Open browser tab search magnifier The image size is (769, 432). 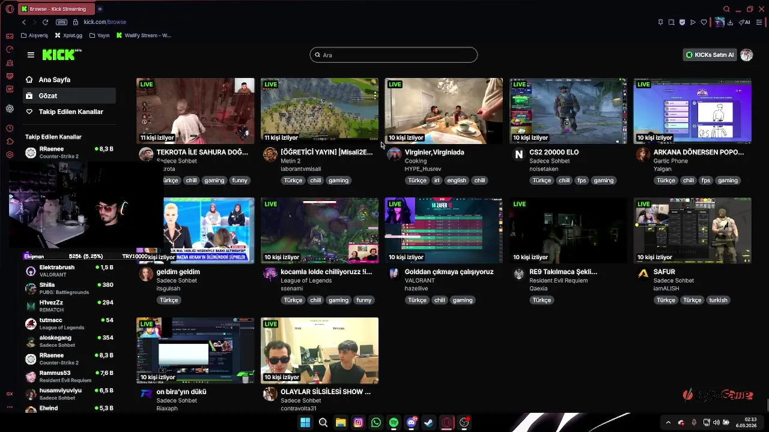(x=726, y=9)
